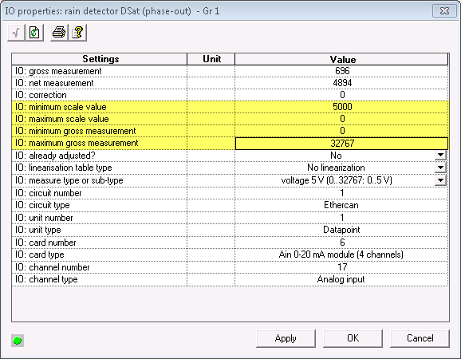Screen dimensions: 461x359
Task: Click the Unit column header
Action: click(211, 59)
